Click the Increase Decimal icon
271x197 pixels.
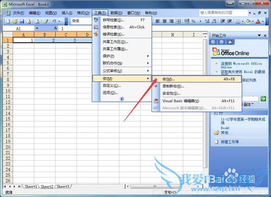point(207,21)
